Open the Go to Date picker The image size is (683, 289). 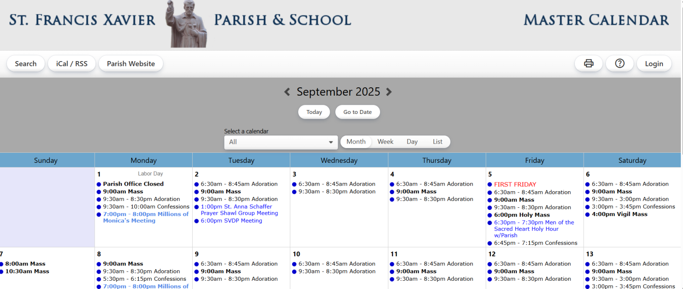coord(357,112)
